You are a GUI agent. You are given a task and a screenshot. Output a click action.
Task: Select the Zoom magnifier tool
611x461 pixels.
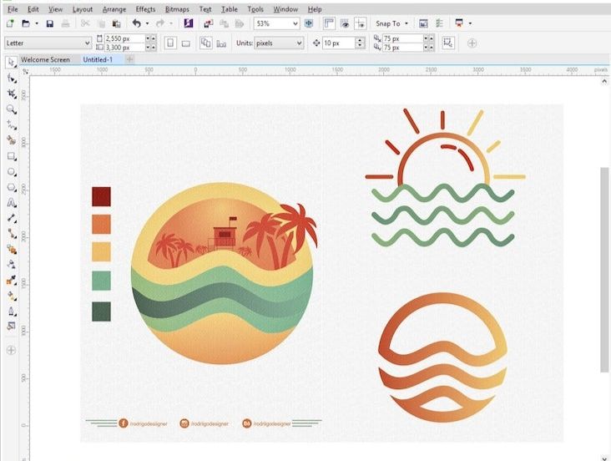(x=12, y=109)
